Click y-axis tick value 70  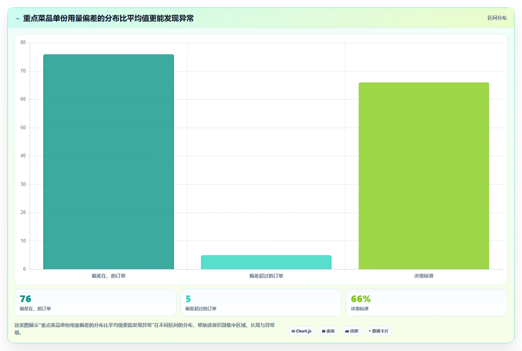tap(23, 71)
